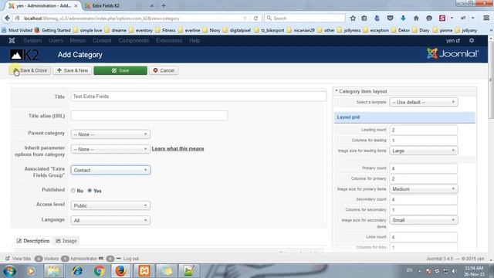Open yen user link in header

pyautogui.click(x=453, y=40)
